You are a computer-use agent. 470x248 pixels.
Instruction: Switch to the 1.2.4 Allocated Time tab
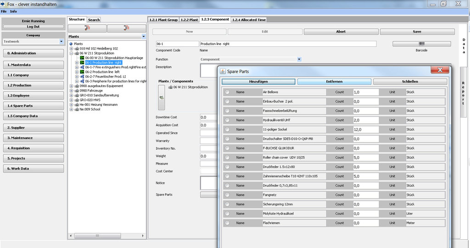(x=248, y=20)
